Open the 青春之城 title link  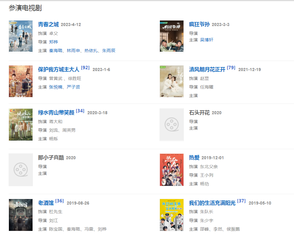tap(48, 24)
